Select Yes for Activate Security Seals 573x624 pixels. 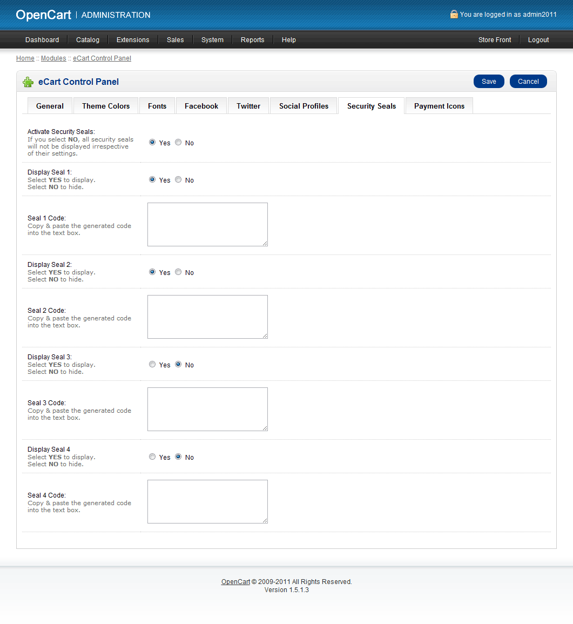point(152,143)
